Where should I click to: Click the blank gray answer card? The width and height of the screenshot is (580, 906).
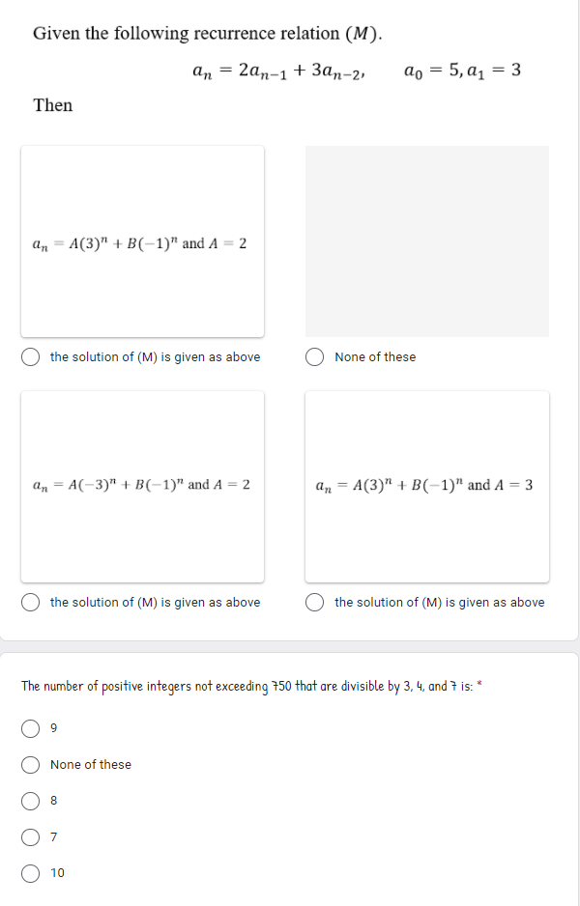pyautogui.click(x=426, y=241)
